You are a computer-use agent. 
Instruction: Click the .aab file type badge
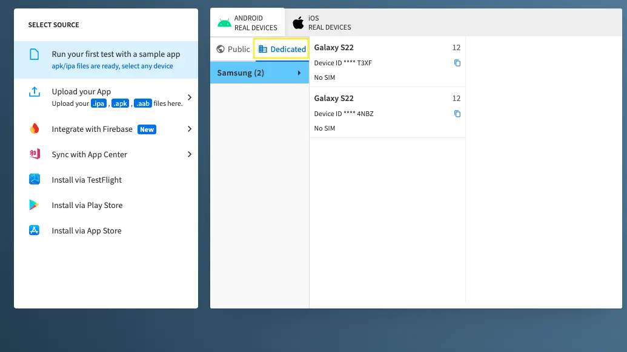click(x=143, y=103)
